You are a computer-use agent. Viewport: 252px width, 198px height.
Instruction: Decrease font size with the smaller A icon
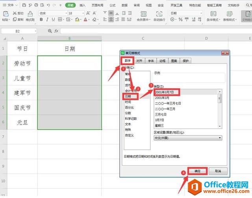[94, 13]
